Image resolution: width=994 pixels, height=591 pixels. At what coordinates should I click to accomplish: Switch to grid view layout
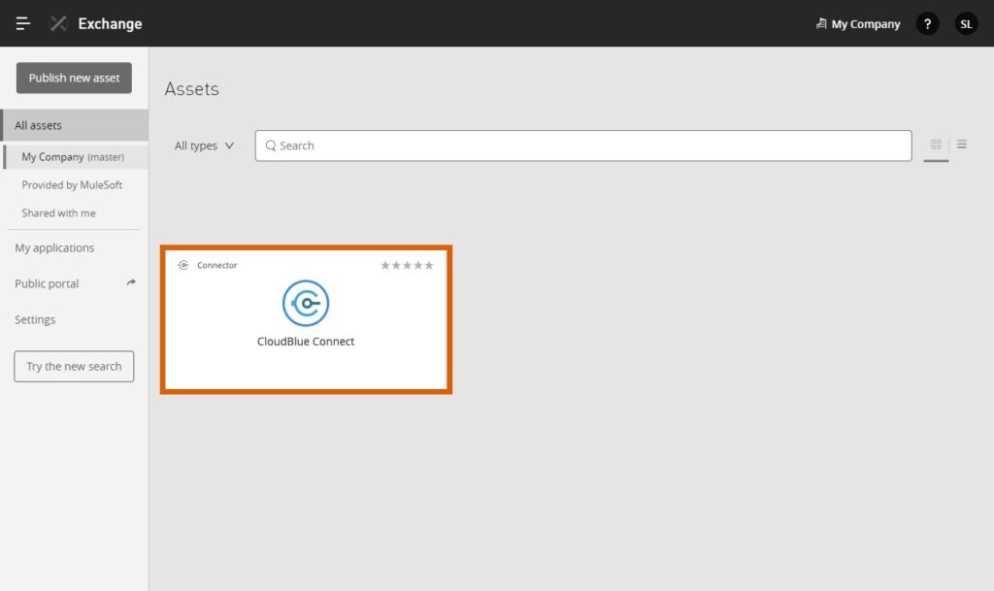coord(936,145)
